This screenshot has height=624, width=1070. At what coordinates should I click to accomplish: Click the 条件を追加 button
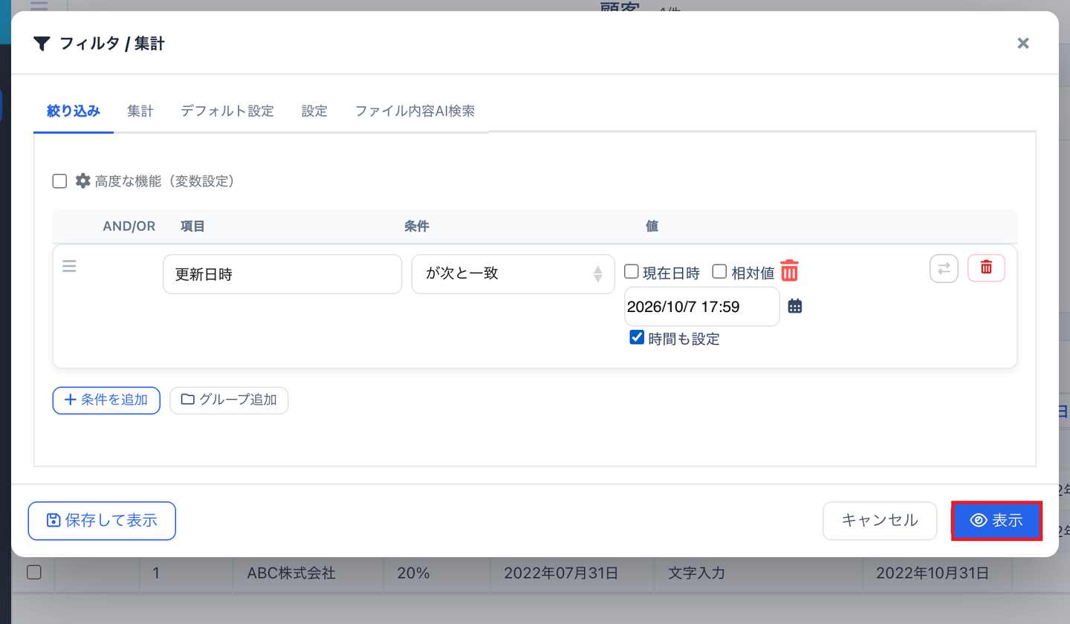[106, 400]
